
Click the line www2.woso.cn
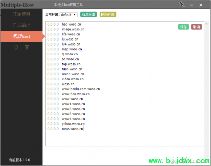(66, 109)
